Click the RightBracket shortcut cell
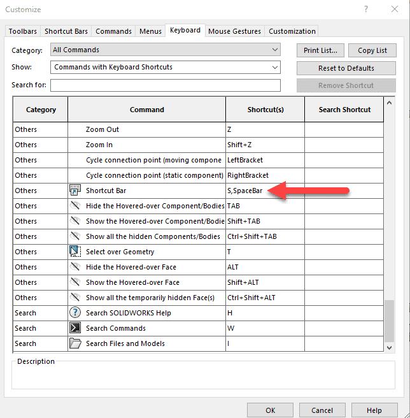410x418 pixels. 265,175
